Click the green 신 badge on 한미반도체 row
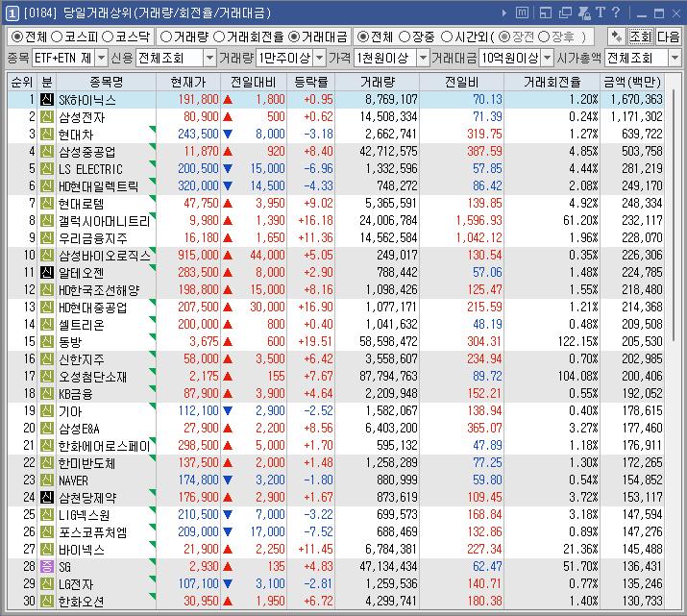687x616 pixels. pyautogui.click(x=47, y=462)
